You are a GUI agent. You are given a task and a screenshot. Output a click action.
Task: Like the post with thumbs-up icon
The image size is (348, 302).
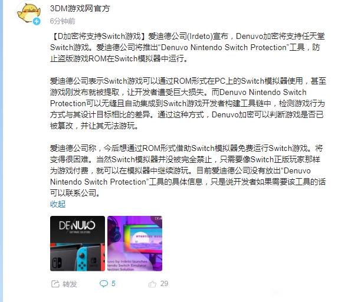click(x=152, y=284)
